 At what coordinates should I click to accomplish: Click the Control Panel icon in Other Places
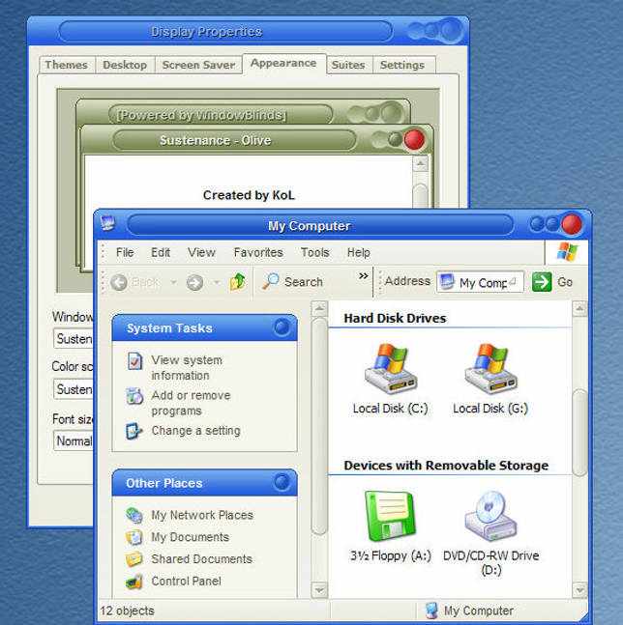[x=134, y=582]
